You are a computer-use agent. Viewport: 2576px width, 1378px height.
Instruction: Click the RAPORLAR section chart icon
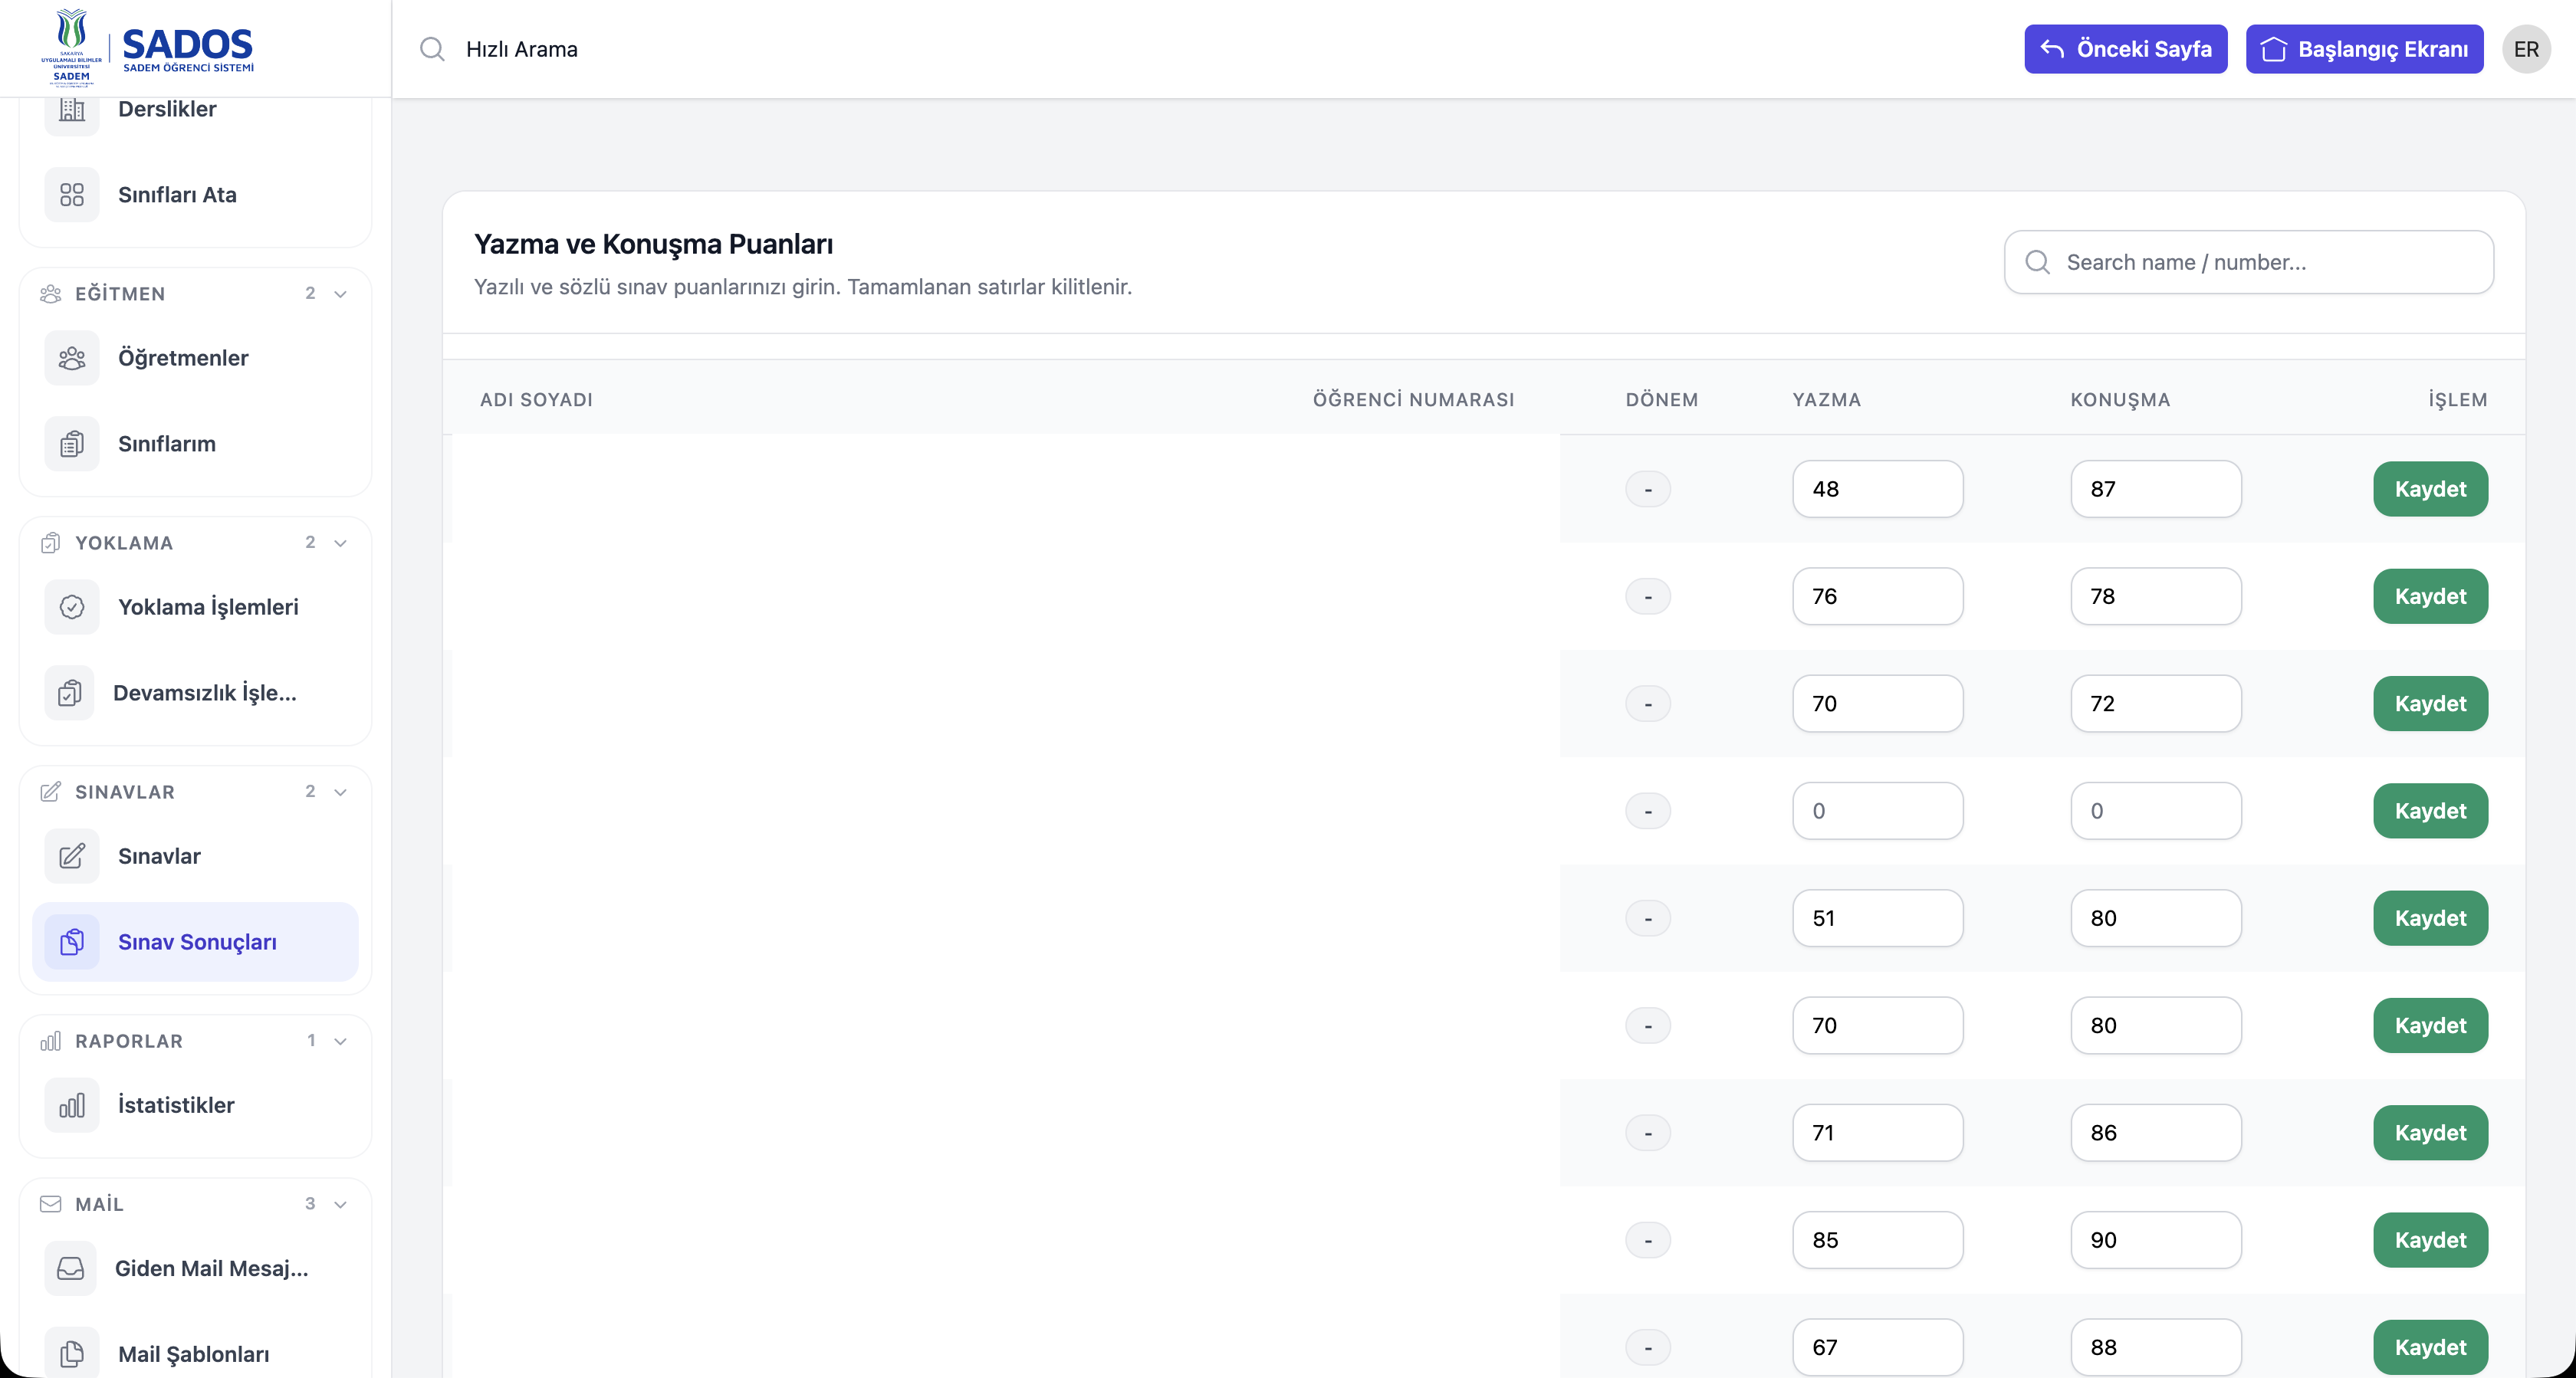click(50, 1041)
